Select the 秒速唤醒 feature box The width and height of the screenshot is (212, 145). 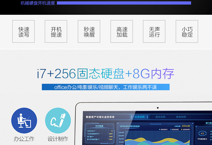tap(89, 31)
